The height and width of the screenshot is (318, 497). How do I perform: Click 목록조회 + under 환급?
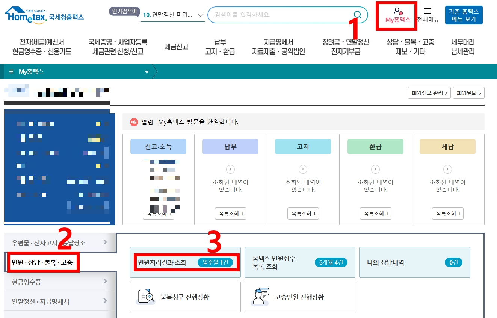[x=376, y=214]
